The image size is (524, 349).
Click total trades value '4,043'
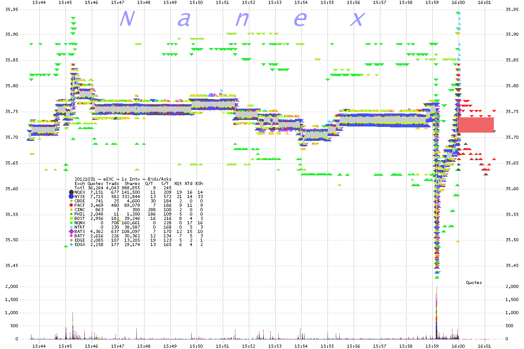tap(112, 188)
